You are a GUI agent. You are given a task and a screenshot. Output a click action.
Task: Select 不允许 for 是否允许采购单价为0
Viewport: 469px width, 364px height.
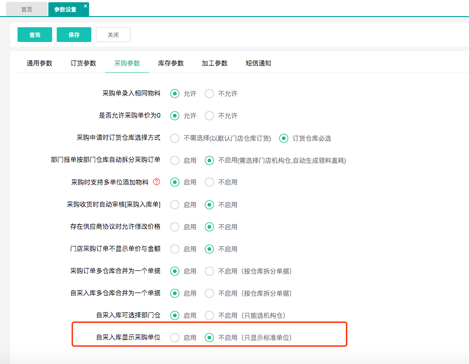pyautogui.click(x=209, y=116)
